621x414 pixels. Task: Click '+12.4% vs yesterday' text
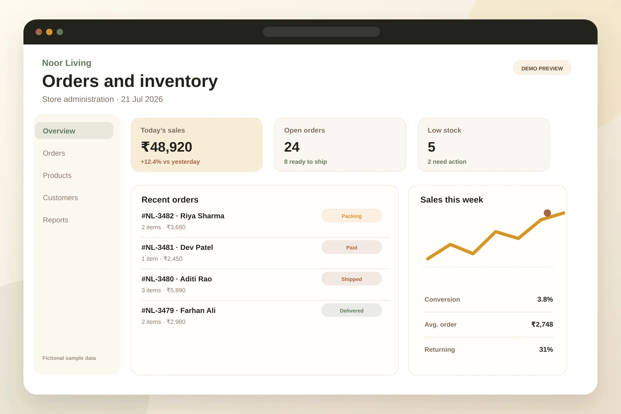(170, 162)
